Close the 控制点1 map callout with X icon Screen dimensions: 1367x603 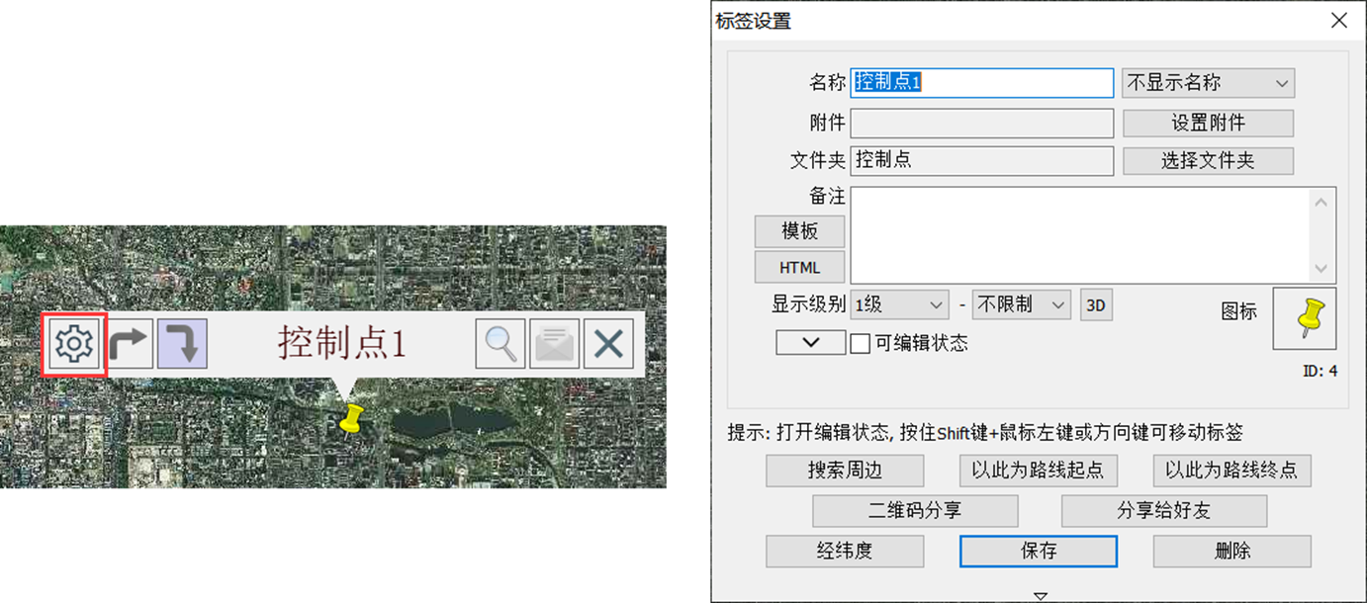coord(607,343)
